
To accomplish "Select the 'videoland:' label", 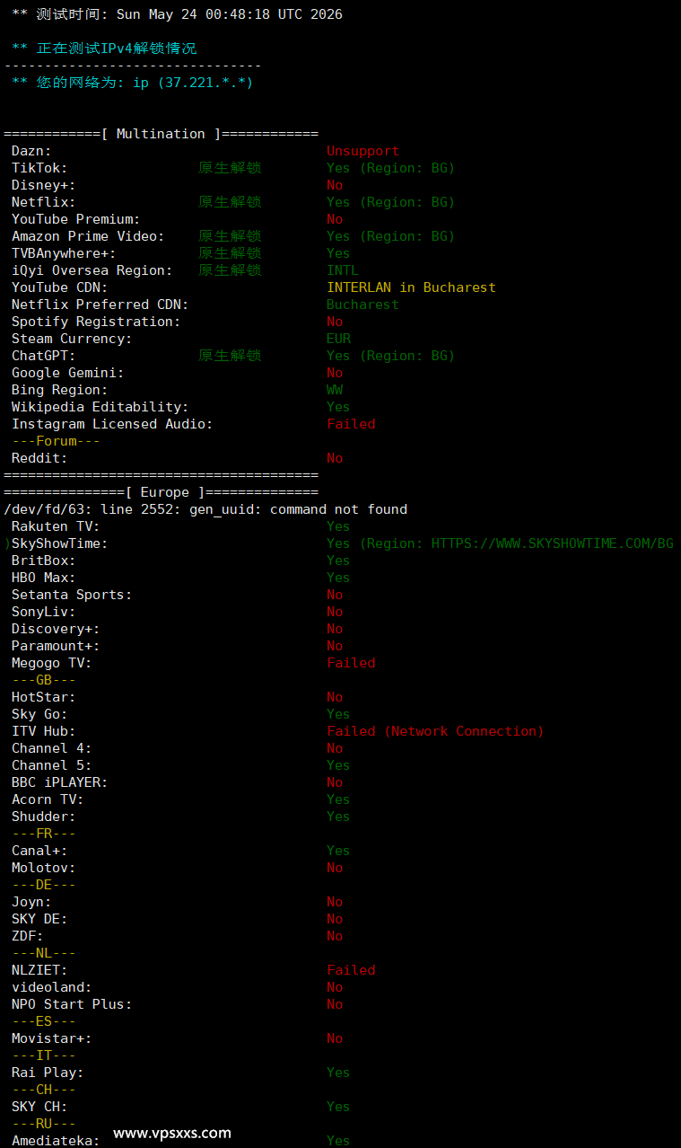I will [x=52, y=987].
